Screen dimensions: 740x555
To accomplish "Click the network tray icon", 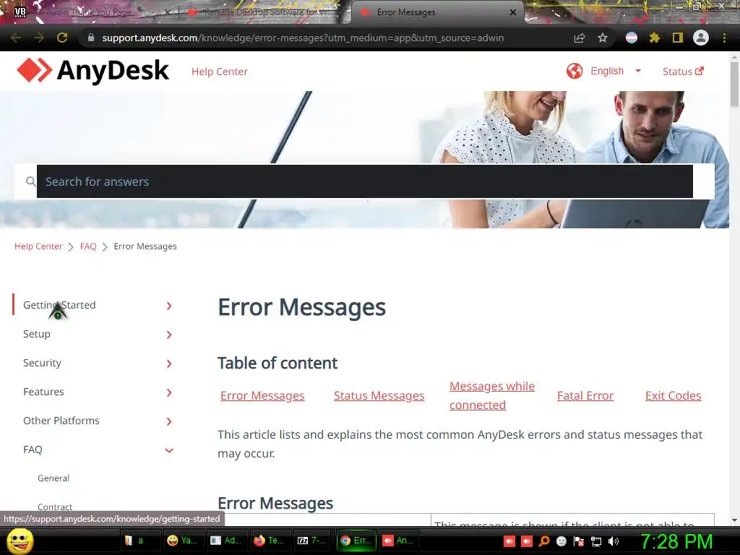I will pos(596,541).
